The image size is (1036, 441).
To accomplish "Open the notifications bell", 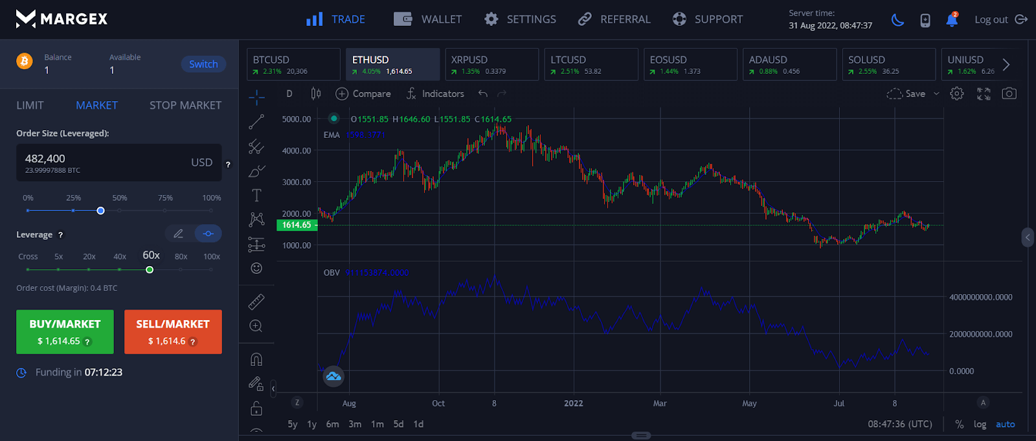I will click(951, 20).
